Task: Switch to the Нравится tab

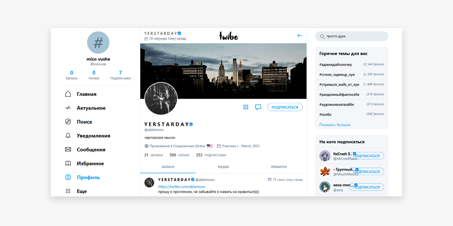Action: [279, 167]
